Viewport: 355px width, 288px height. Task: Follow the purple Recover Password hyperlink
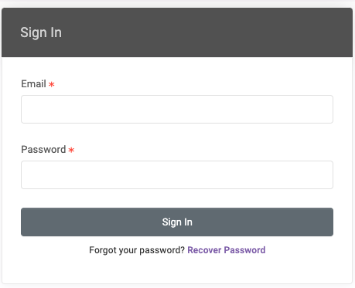227,250
